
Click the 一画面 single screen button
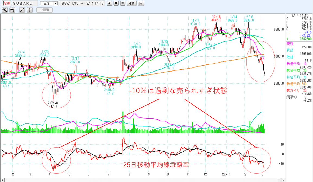(x=44, y=10)
